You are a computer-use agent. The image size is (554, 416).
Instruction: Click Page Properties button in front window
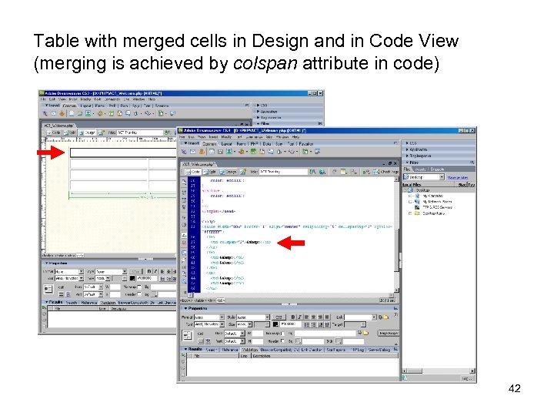(389, 334)
